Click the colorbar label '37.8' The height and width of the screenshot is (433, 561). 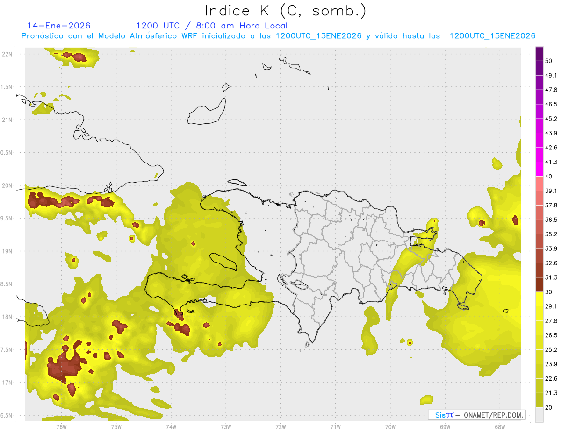click(x=551, y=206)
